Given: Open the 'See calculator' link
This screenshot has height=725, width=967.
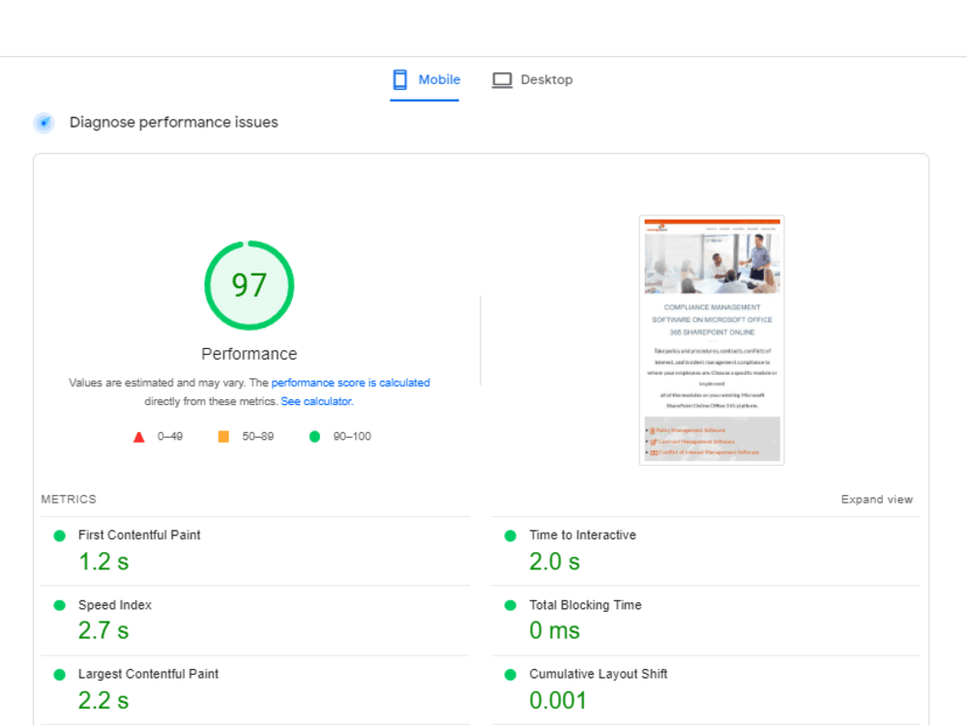Looking at the screenshot, I should (x=316, y=401).
